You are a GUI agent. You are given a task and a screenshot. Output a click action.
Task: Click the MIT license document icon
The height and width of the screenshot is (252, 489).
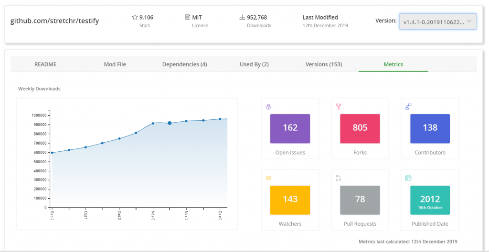click(x=187, y=17)
